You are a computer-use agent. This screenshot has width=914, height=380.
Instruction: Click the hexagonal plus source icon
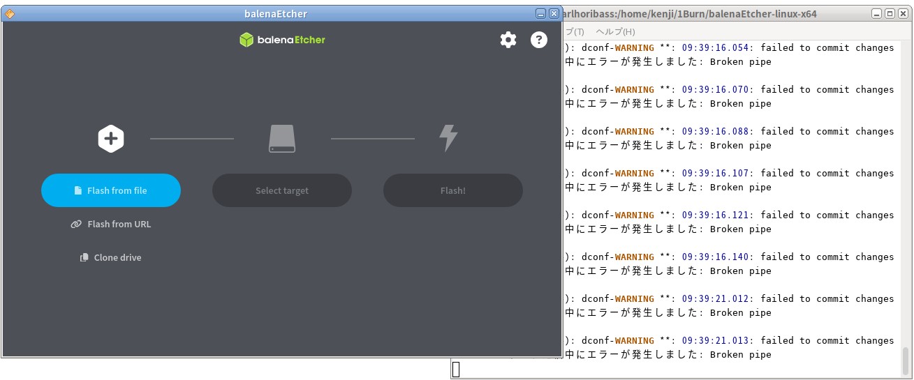point(111,139)
